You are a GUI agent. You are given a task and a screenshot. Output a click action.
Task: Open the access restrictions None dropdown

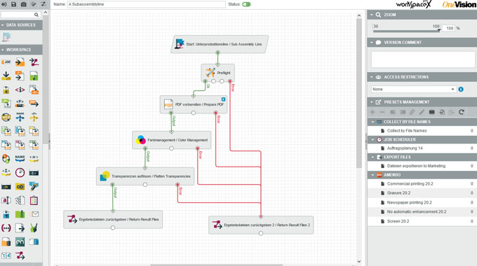coord(413,90)
